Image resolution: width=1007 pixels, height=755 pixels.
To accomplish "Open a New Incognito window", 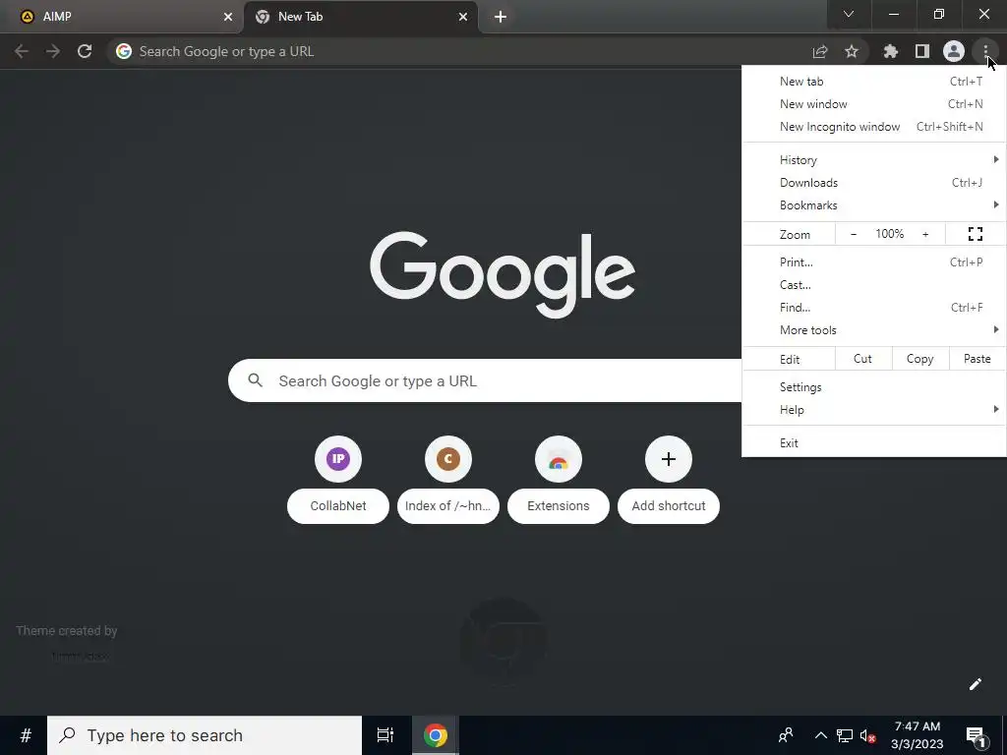I will tap(874, 127).
